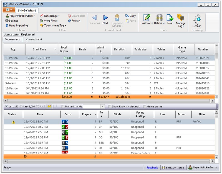
Task: Click the Refresh filter icon
Action: click(x=69, y=21)
